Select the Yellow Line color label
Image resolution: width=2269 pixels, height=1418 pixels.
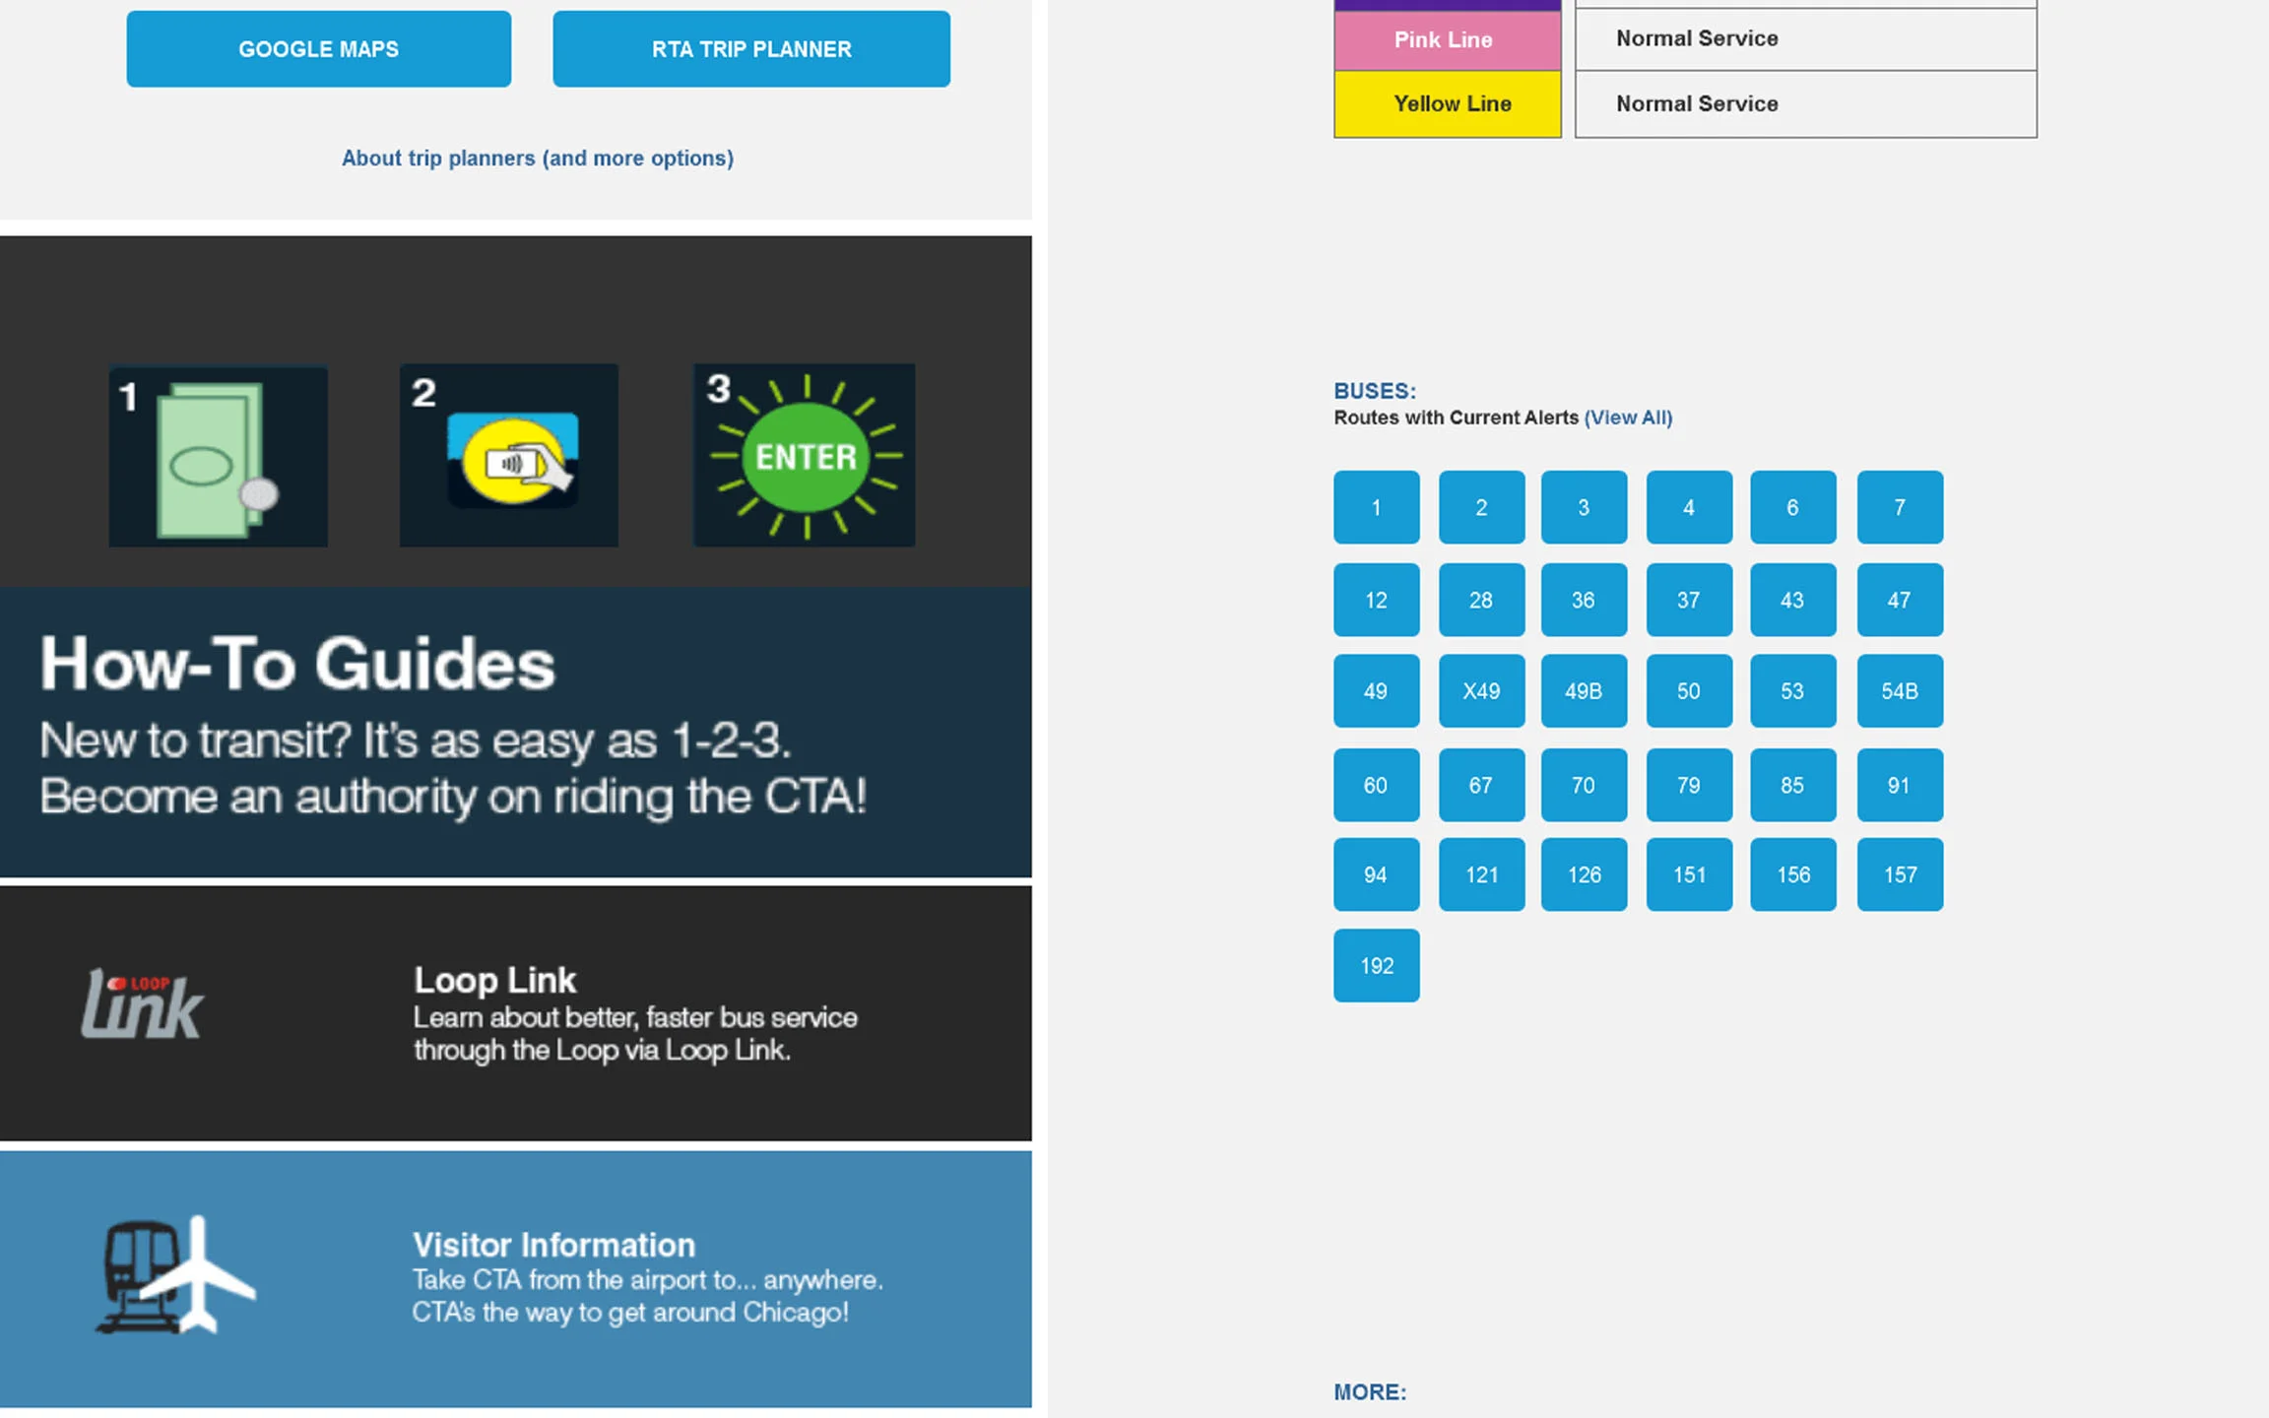[1446, 104]
